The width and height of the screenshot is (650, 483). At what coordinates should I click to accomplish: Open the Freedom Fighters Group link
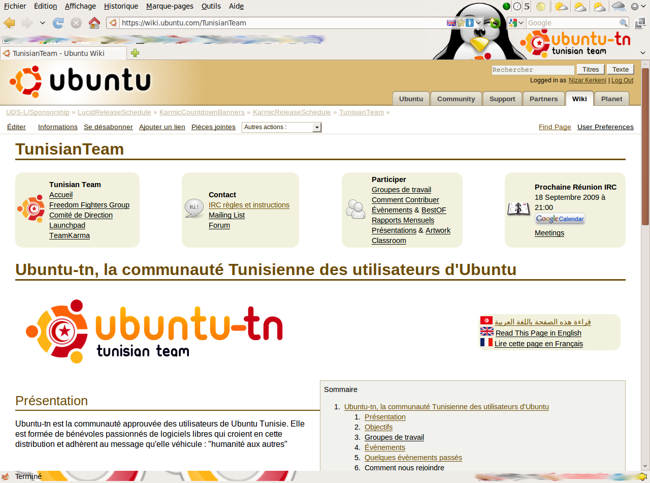click(89, 205)
